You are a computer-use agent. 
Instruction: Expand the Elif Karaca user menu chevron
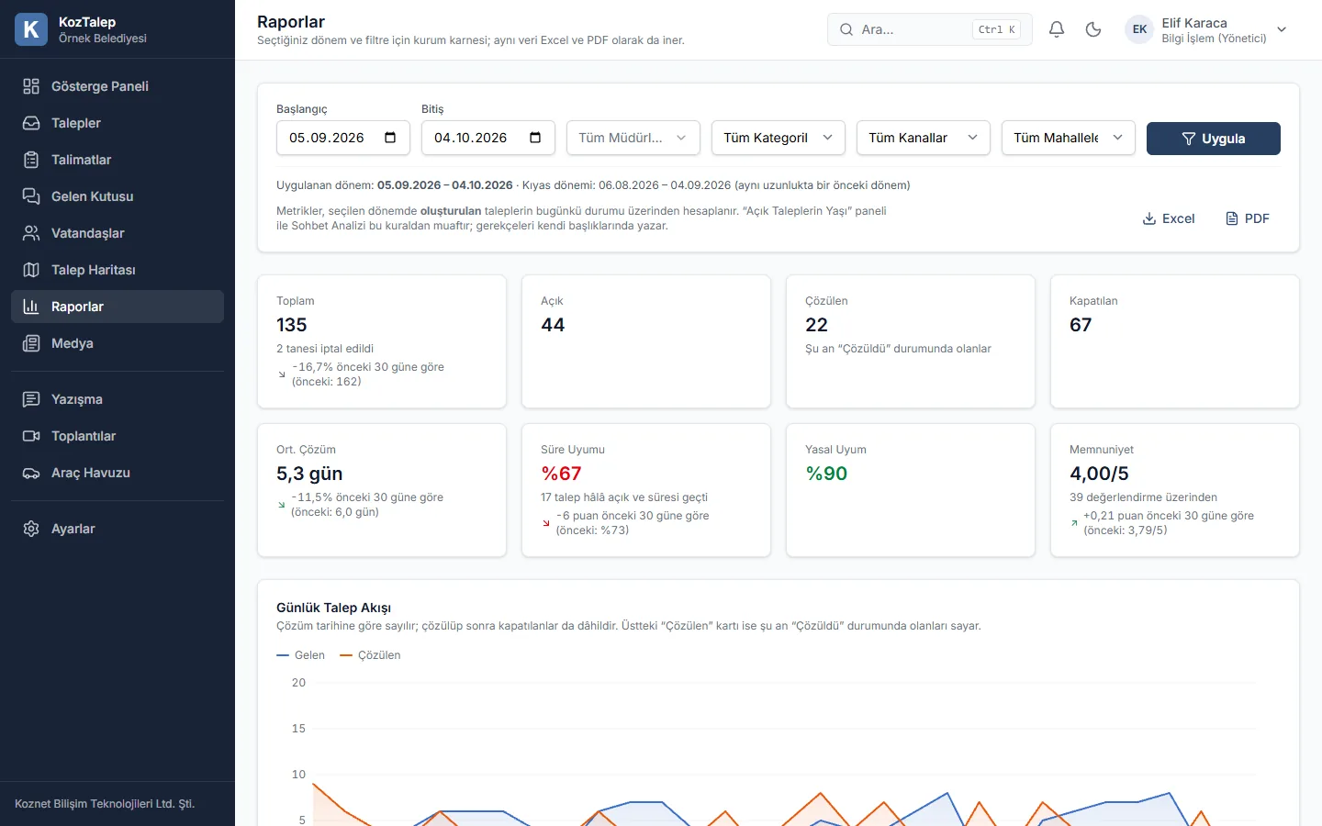(1283, 29)
